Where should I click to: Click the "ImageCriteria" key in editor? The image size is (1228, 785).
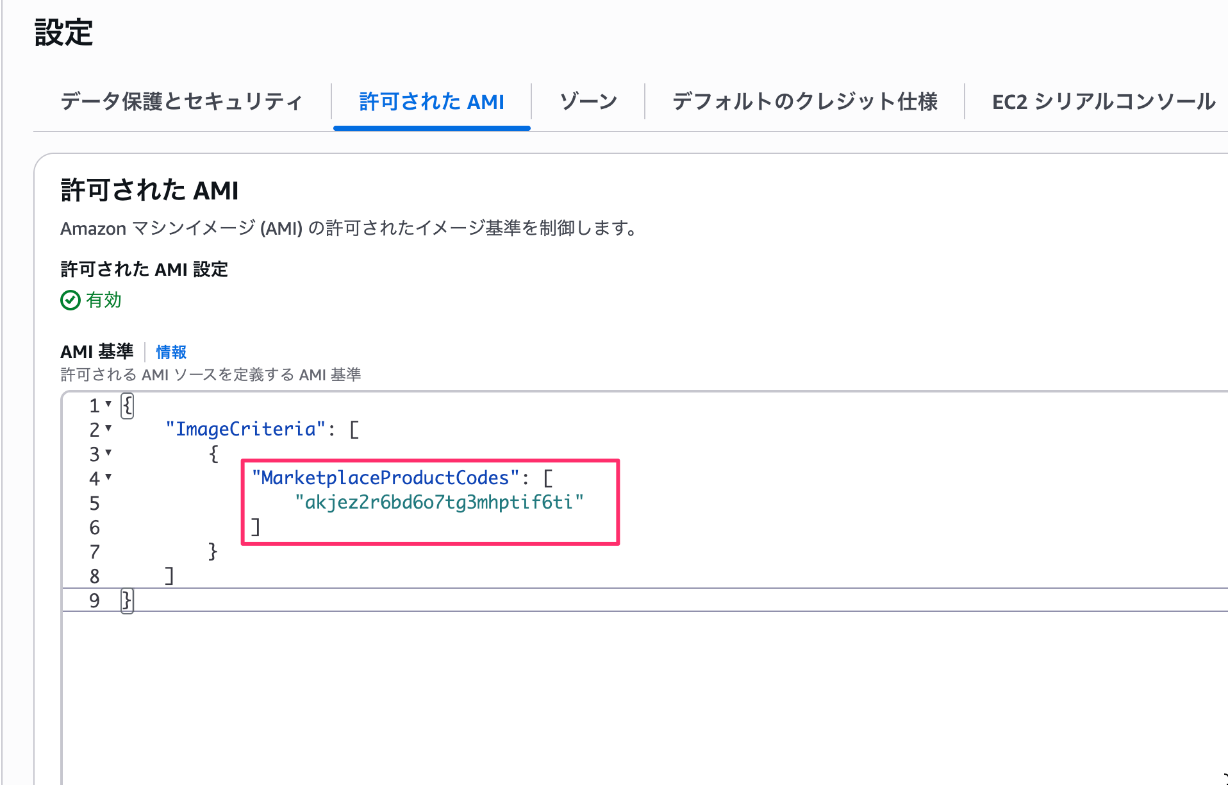(x=246, y=429)
